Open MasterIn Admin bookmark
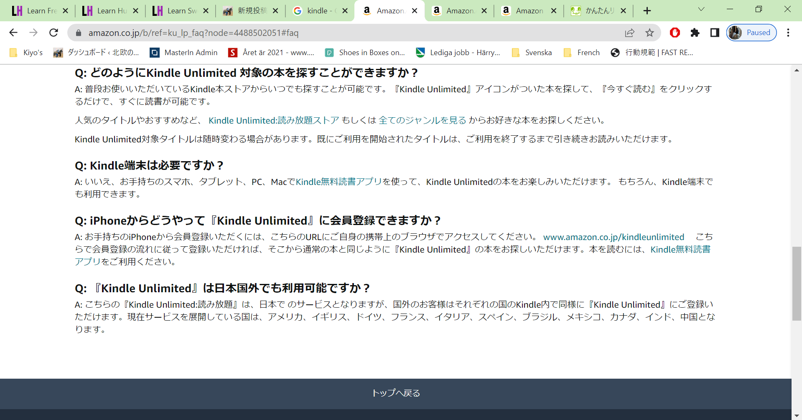The height and width of the screenshot is (420, 802). click(x=184, y=53)
